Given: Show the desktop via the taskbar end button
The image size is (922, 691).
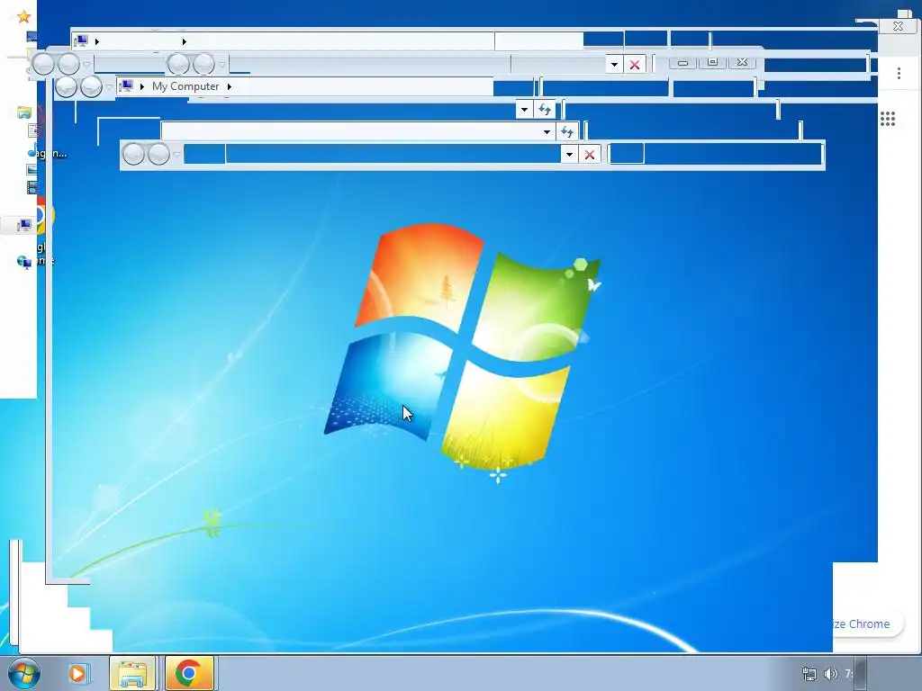Looking at the screenshot, I should tap(860, 673).
